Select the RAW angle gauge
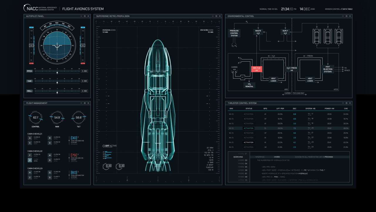Image resolution: width=376 pixels, height=212 pixels. coord(57,118)
